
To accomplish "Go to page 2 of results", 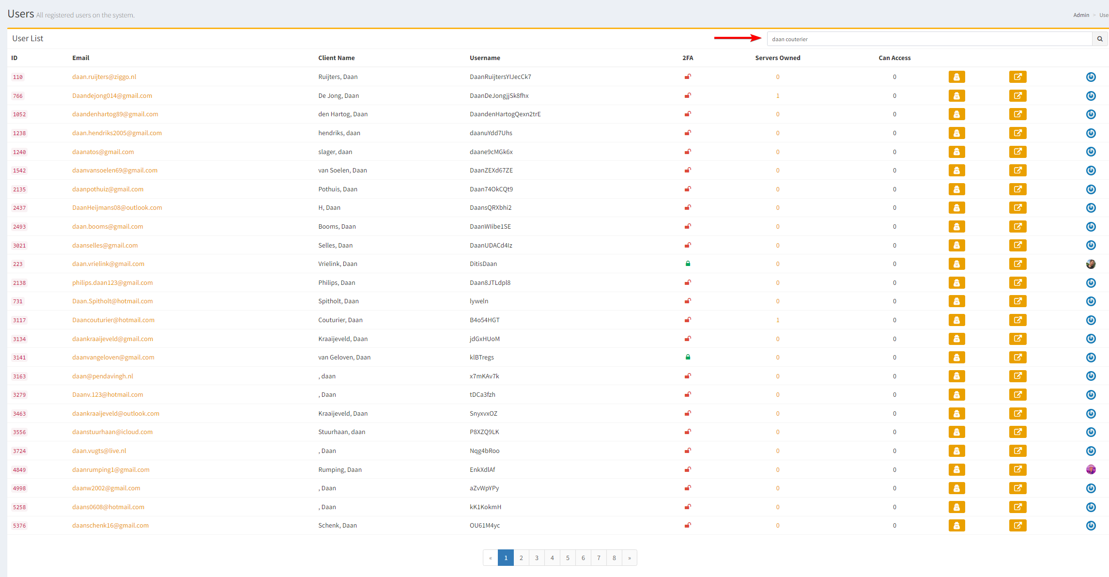I will coord(521,558).
